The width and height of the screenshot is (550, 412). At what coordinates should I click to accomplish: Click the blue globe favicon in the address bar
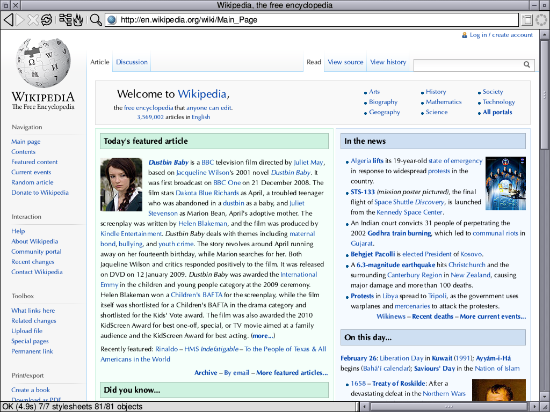tap(112, 20)
